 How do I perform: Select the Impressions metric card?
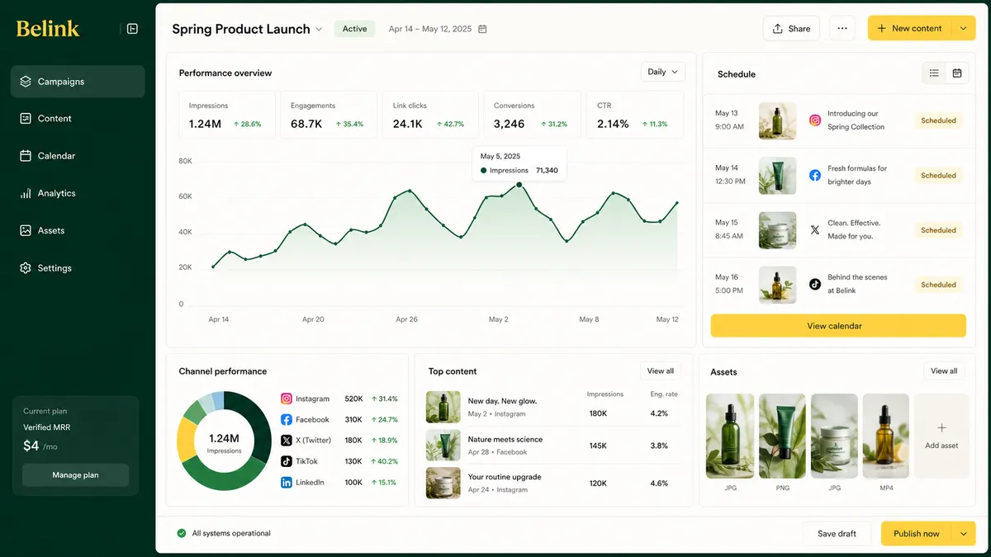[227, 115]
